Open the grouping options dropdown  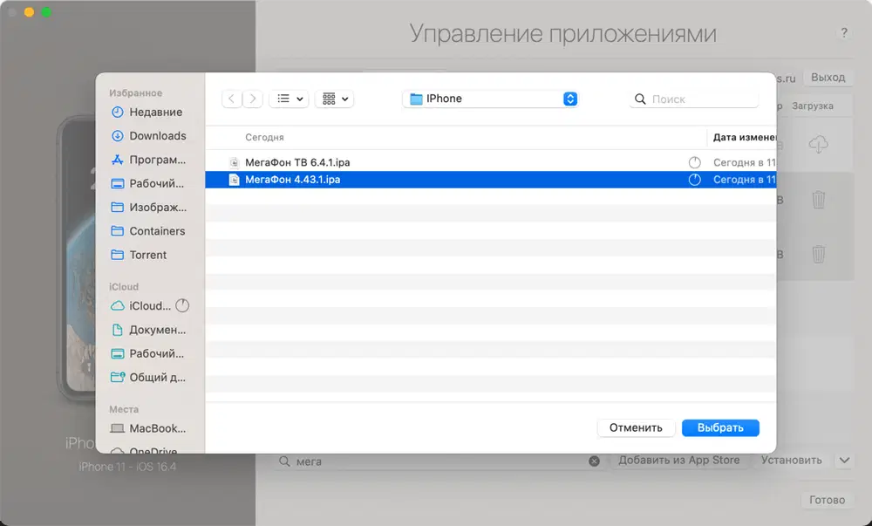click(x=334, y=99)
